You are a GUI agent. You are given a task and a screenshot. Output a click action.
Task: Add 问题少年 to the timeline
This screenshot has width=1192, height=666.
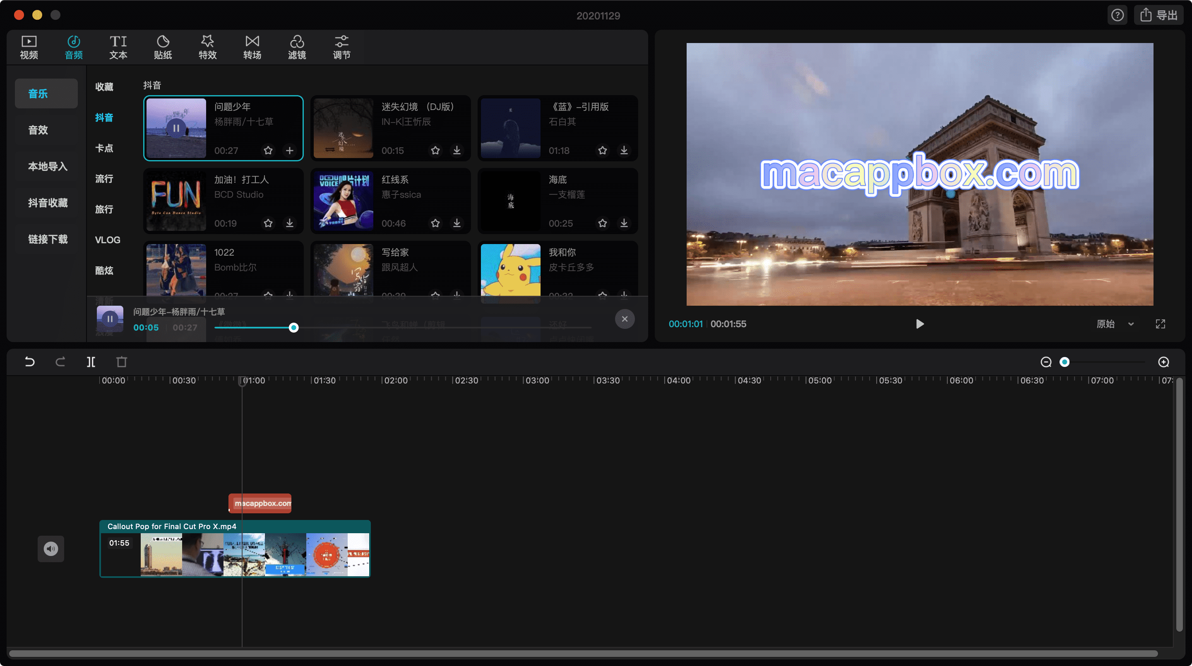(289, 150)
